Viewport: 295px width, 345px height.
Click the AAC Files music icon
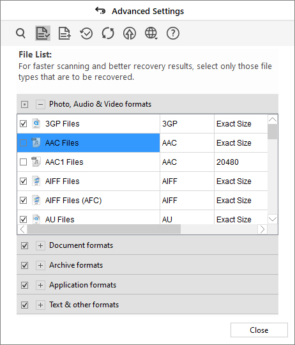point(36,143)
